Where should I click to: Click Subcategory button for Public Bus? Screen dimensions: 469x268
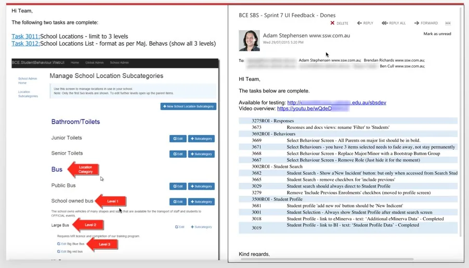tap(201, 186)
